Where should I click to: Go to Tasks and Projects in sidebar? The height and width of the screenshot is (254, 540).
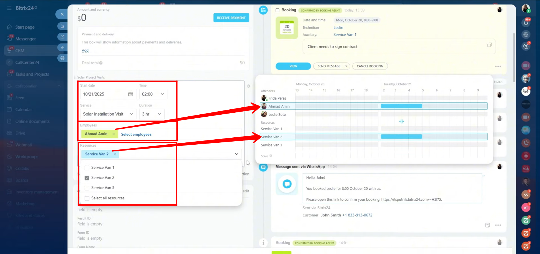(32, 74)
